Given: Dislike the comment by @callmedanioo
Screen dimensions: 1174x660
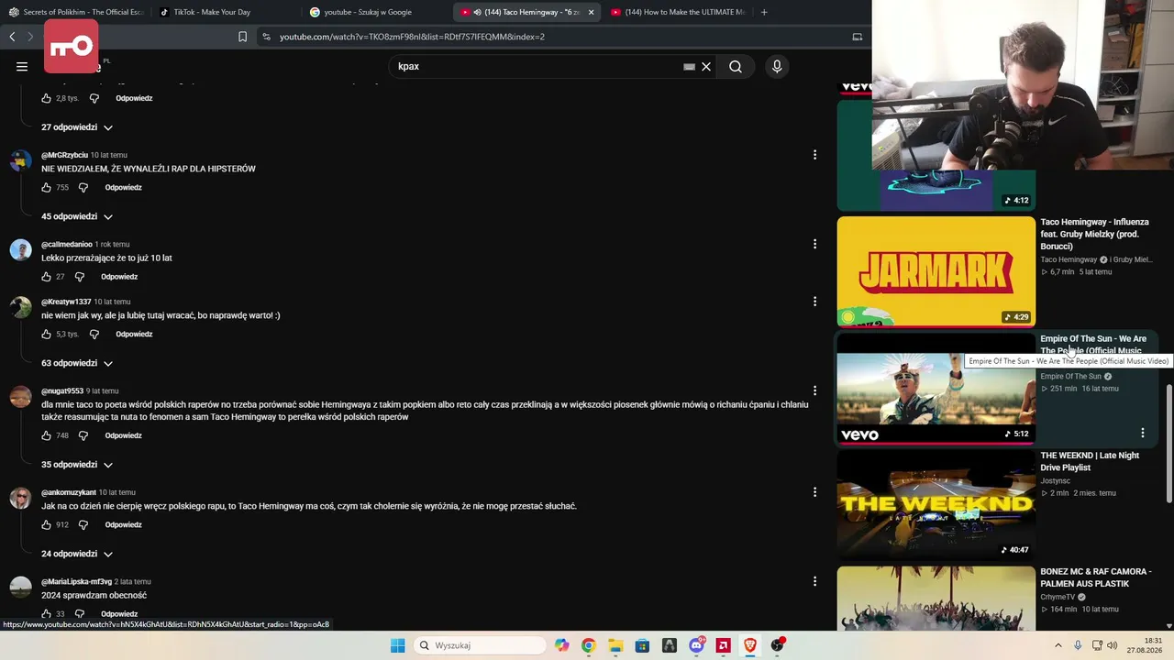Looking at the screenshot, I should point(79,276).
